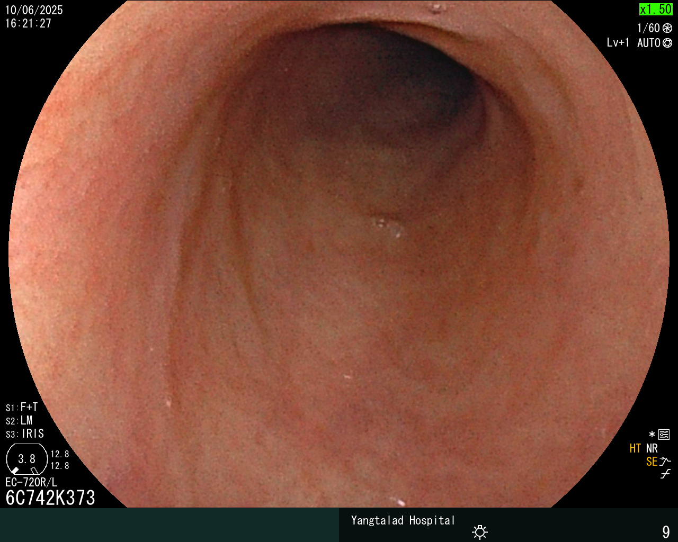Click the curve icon next to SE

coord(665,462)
